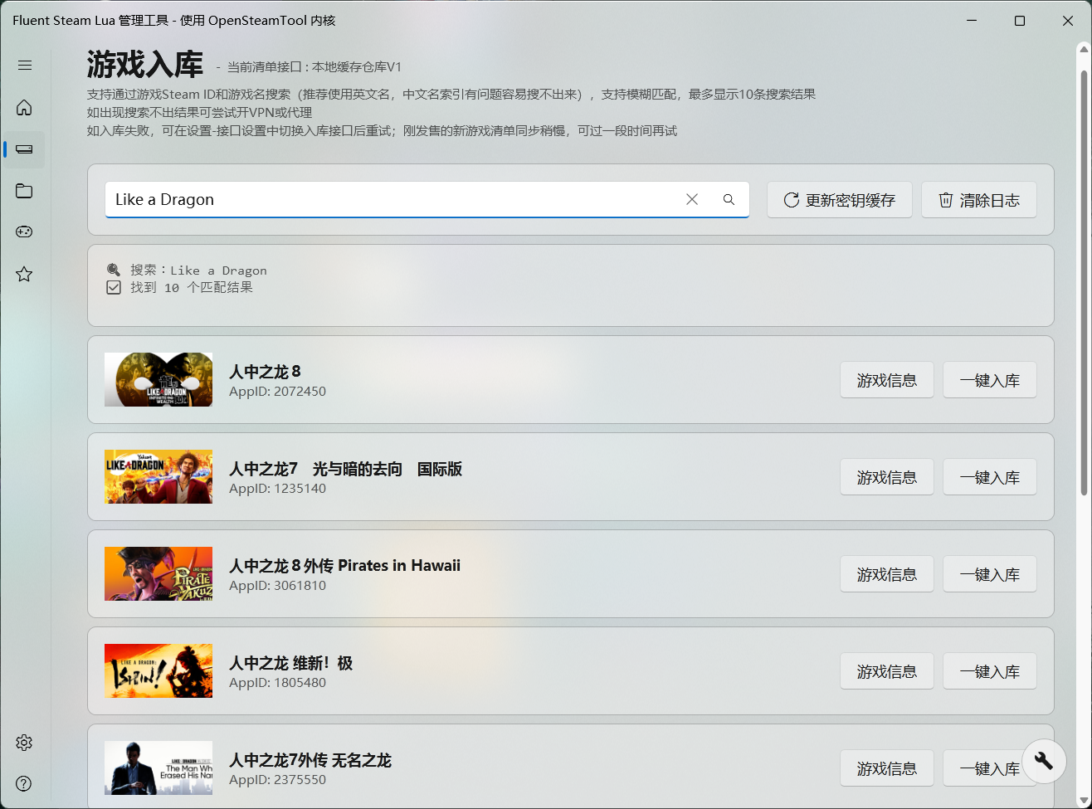Click 一键入库 for 人中之龙 维新！极
Screen dimensions: 1092x809
[x=990, y=671]
